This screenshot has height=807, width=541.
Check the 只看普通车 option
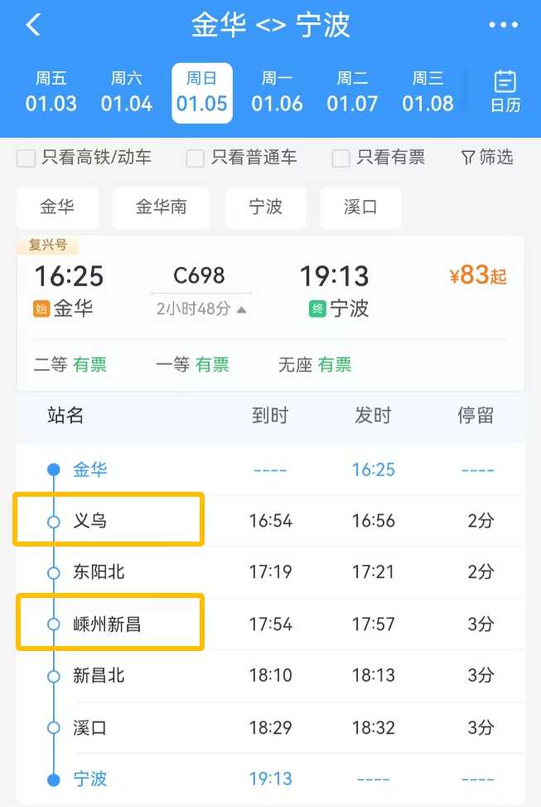(196, 158)
